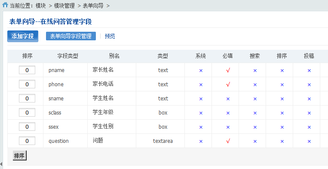Image resolution: width=328 pixels, height=169 pixels.
Task: Open 添加字段 button
Action: 23,36
